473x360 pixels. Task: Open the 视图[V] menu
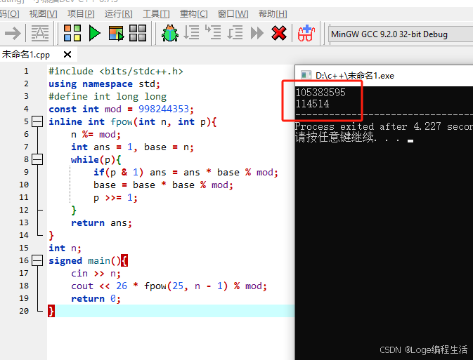[x=43, y=14]
